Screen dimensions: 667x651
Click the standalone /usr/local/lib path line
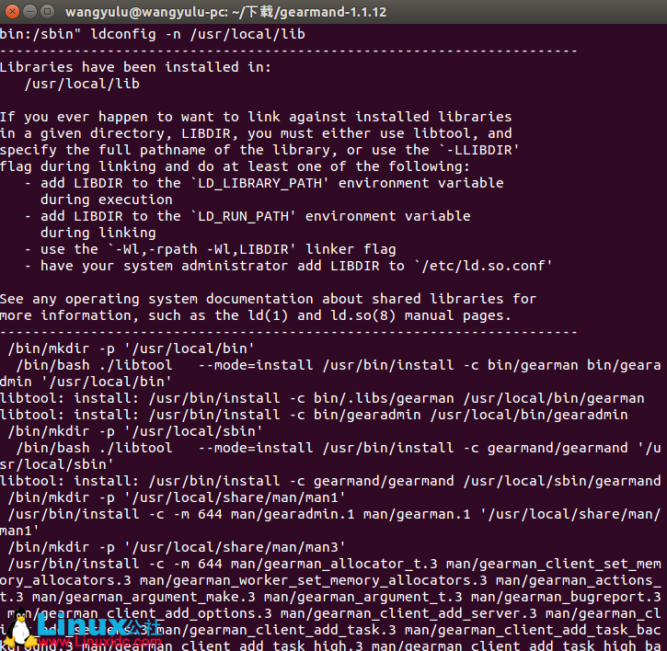coord(82,84)
